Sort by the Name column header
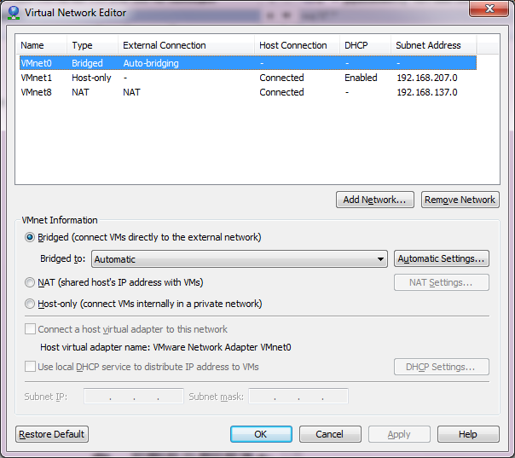515x458 pixels. [x=42, y=45]
